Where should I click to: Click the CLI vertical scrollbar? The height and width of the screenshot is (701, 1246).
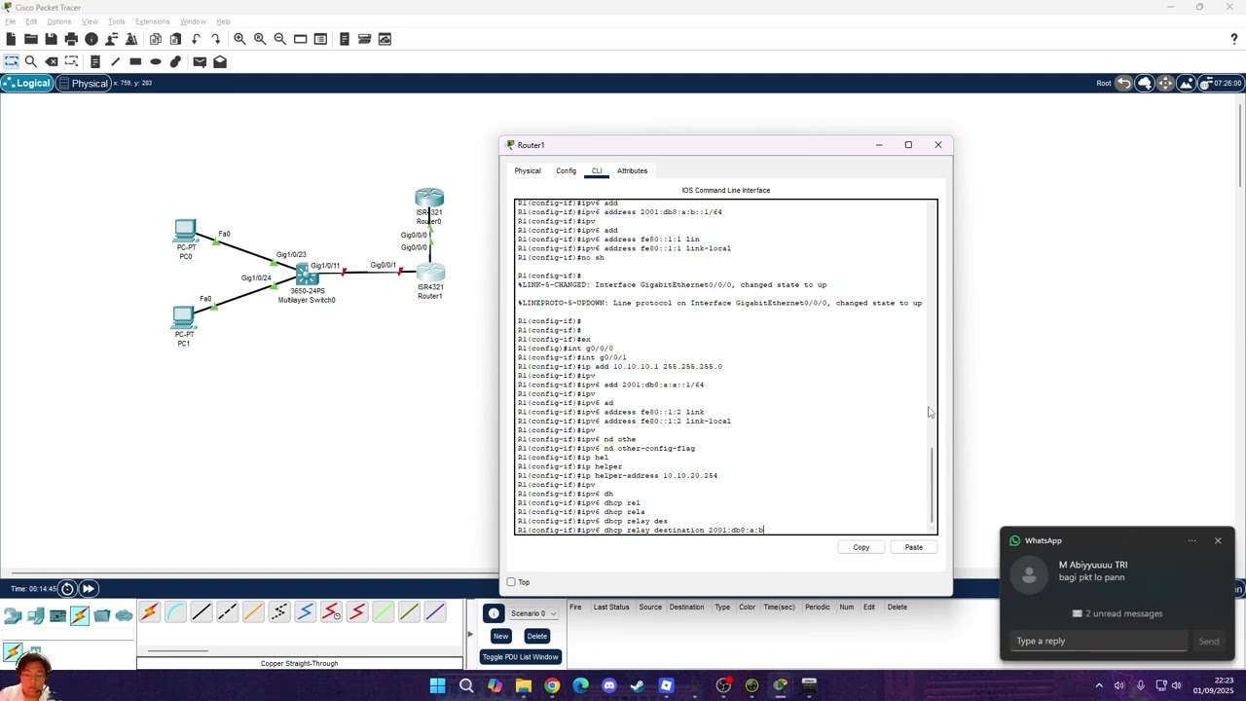point(933,485)
